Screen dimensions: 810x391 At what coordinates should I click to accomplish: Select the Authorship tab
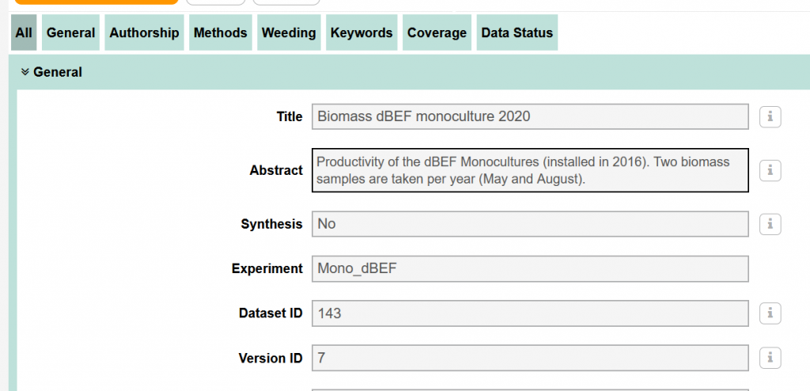pos(144,32)
